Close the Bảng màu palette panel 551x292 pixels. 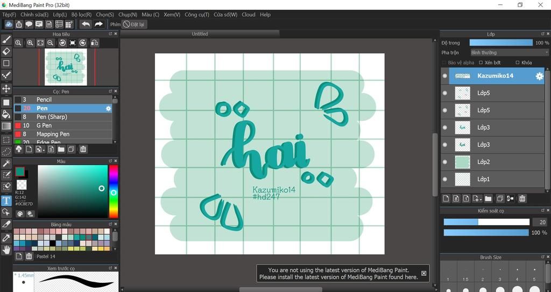click(116, 224)
